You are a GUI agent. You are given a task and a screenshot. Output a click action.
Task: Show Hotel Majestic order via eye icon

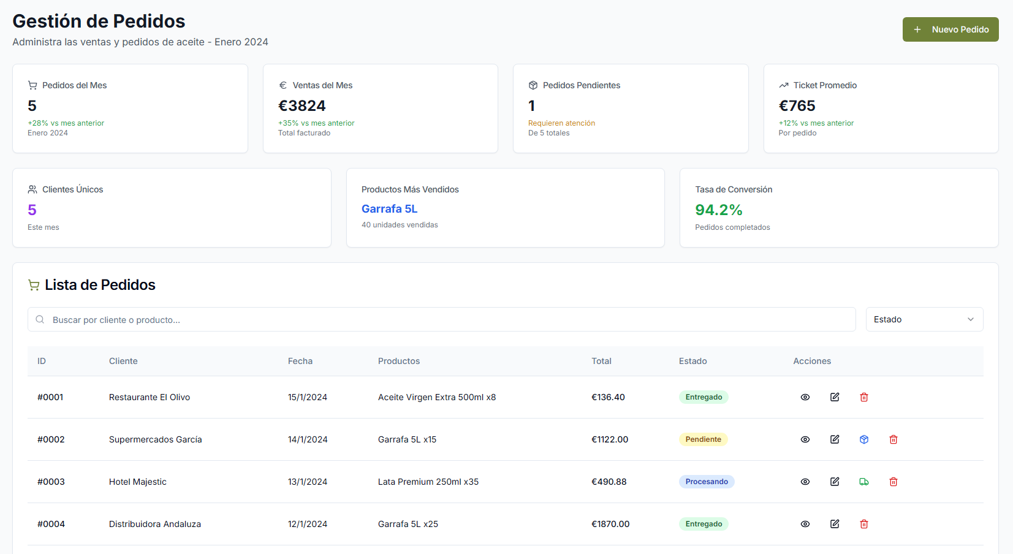[805, 482]
